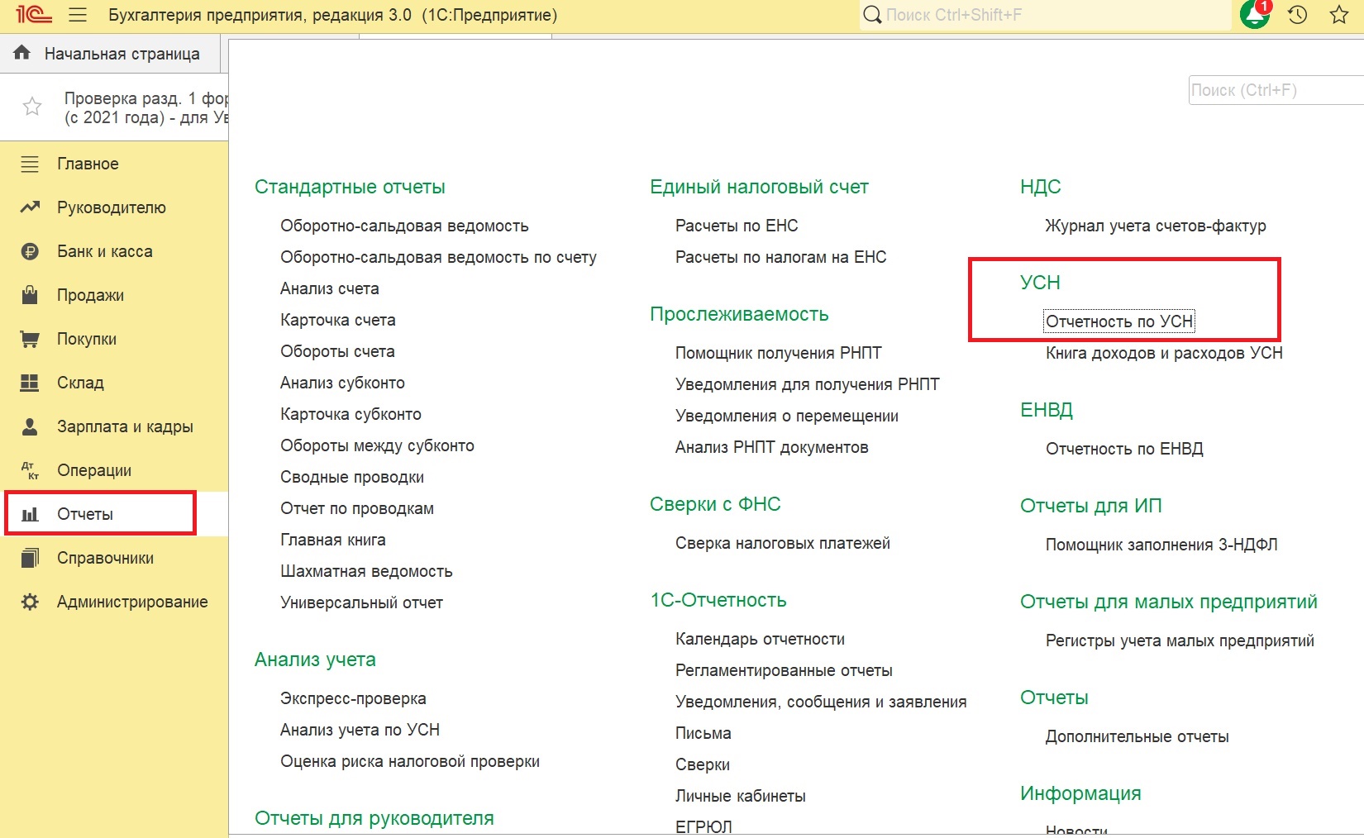1364x838 pixels.
Task: Open Книга доходов и расходов УСН
Action: coord(1164,353)
